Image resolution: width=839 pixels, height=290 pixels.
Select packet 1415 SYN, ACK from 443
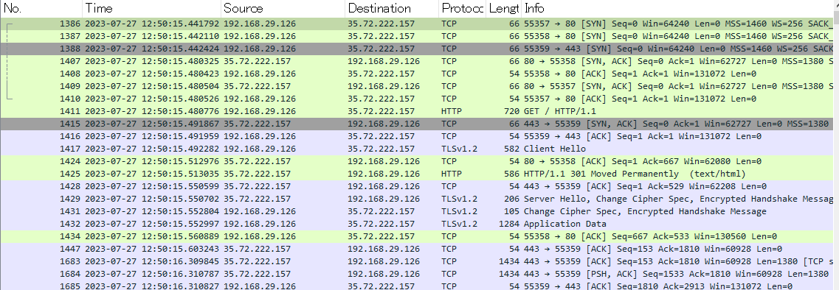[417, 124]
